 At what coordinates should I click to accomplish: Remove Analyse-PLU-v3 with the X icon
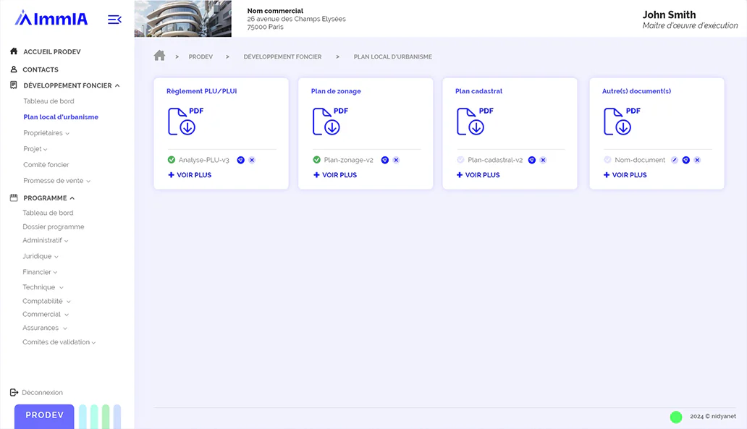(x=252, y=160)
